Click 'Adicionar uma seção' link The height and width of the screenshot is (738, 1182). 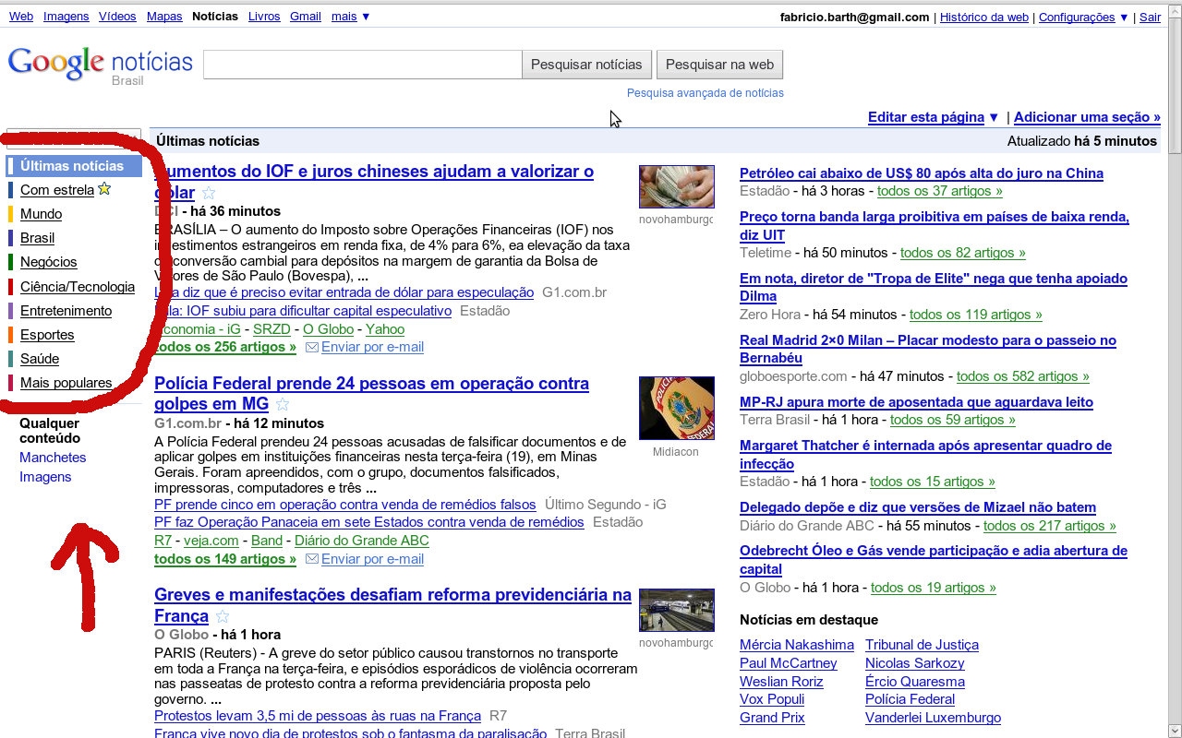1087,117
